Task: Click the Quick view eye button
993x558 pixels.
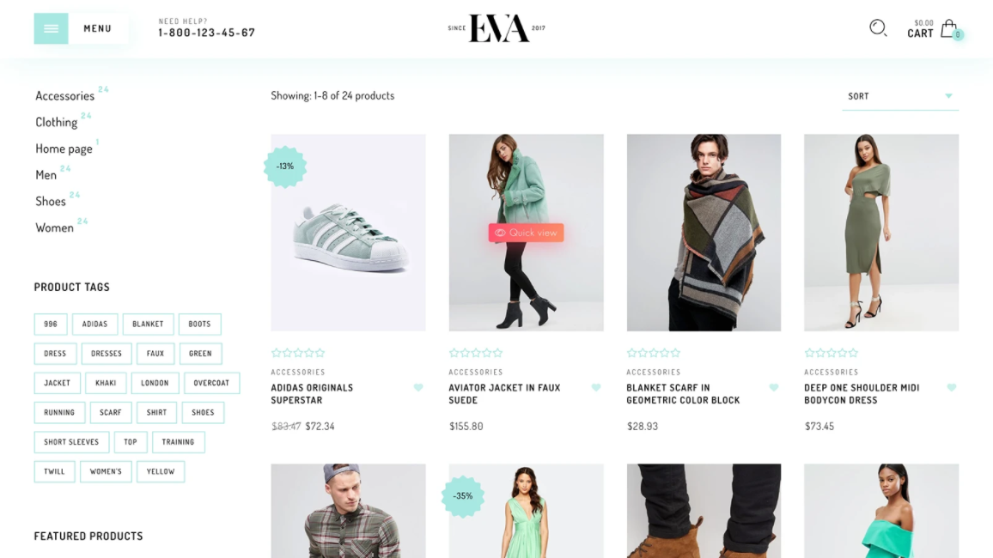Action: tap(526, 233)
